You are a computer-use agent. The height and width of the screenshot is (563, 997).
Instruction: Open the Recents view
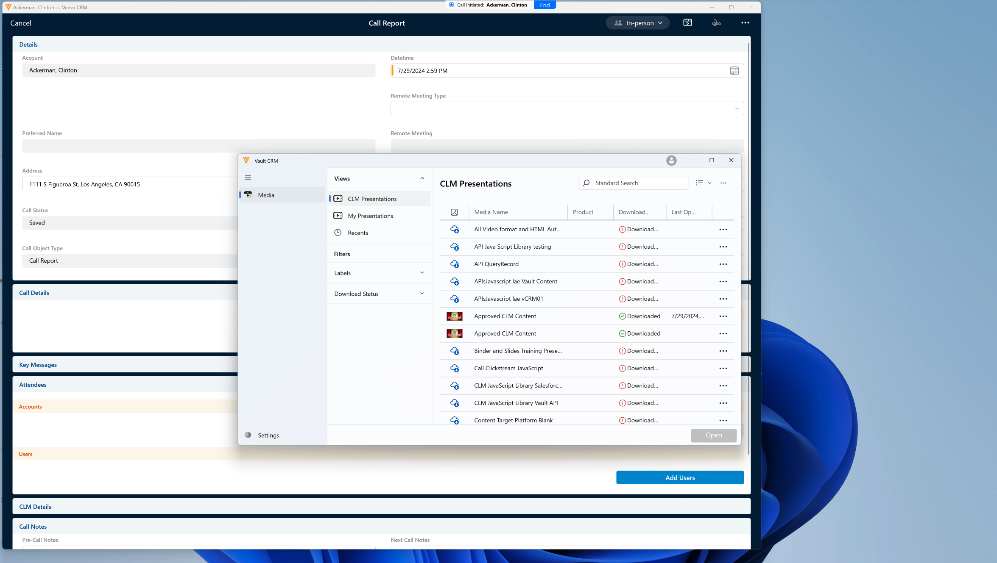click(357, 233)
